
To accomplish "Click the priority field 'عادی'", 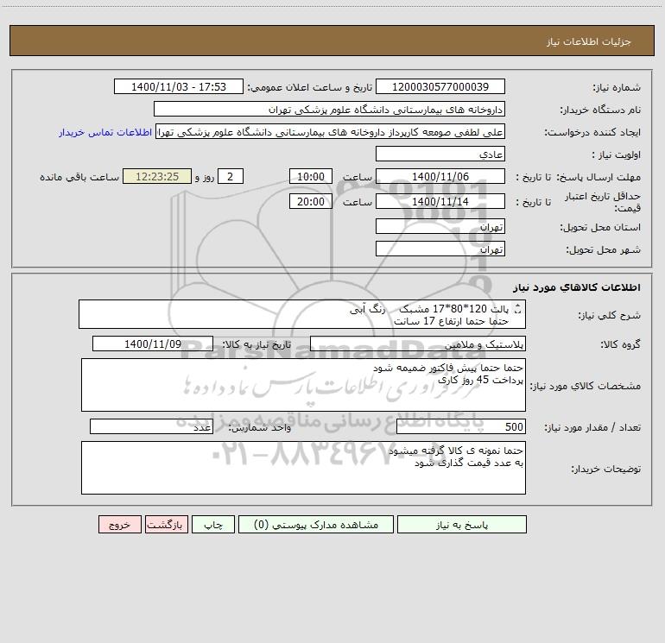I will coord(440,154).
